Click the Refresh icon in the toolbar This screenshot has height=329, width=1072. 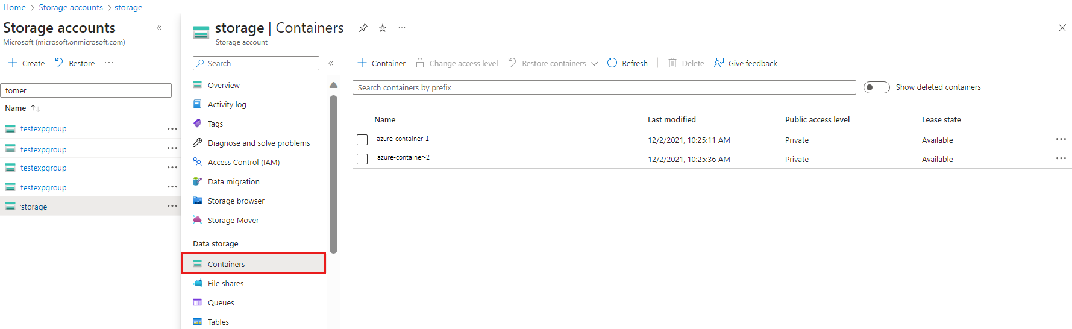[612, 63]
